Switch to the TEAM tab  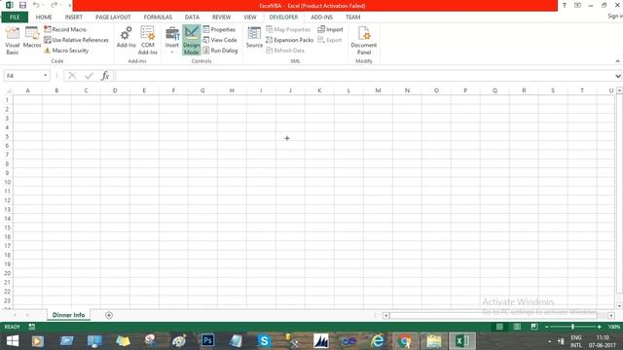click(352, 17)
